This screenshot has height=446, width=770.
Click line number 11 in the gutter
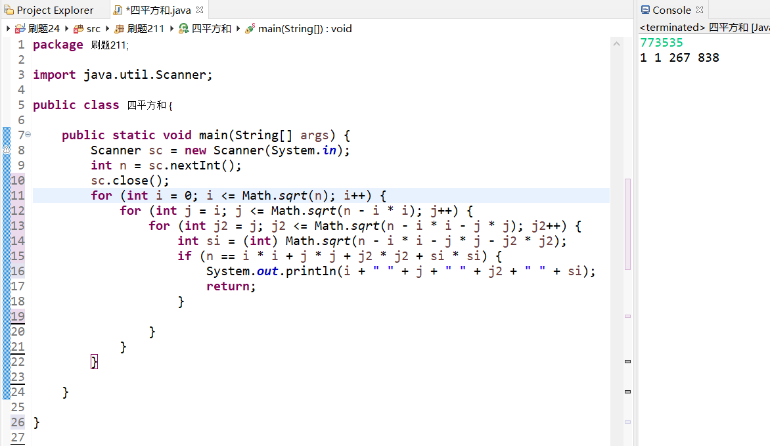pos(18,196)
